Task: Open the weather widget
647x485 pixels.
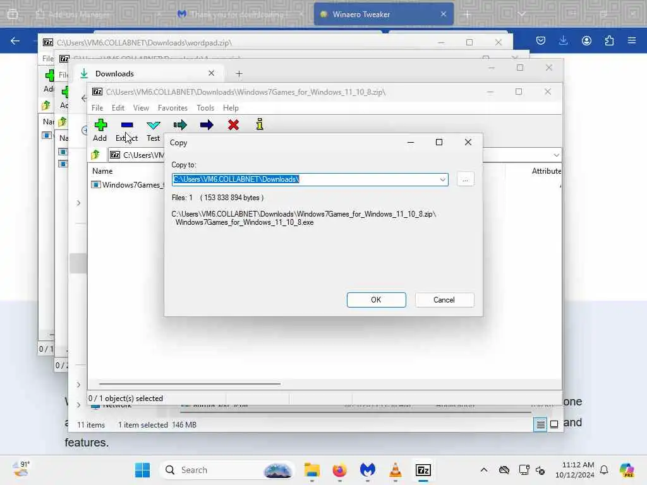Action: point(21,470)
